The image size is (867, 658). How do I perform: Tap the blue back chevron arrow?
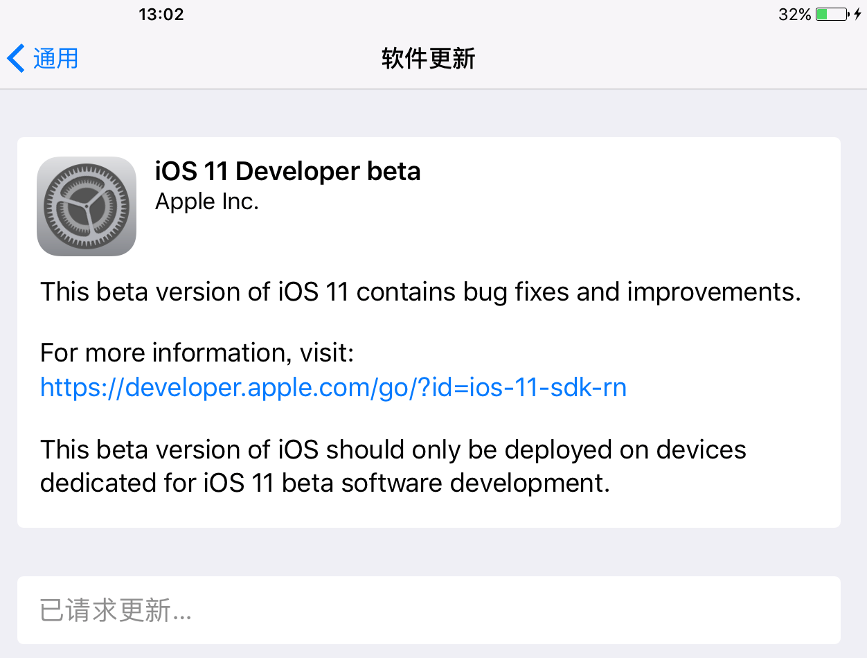(16, 58)
